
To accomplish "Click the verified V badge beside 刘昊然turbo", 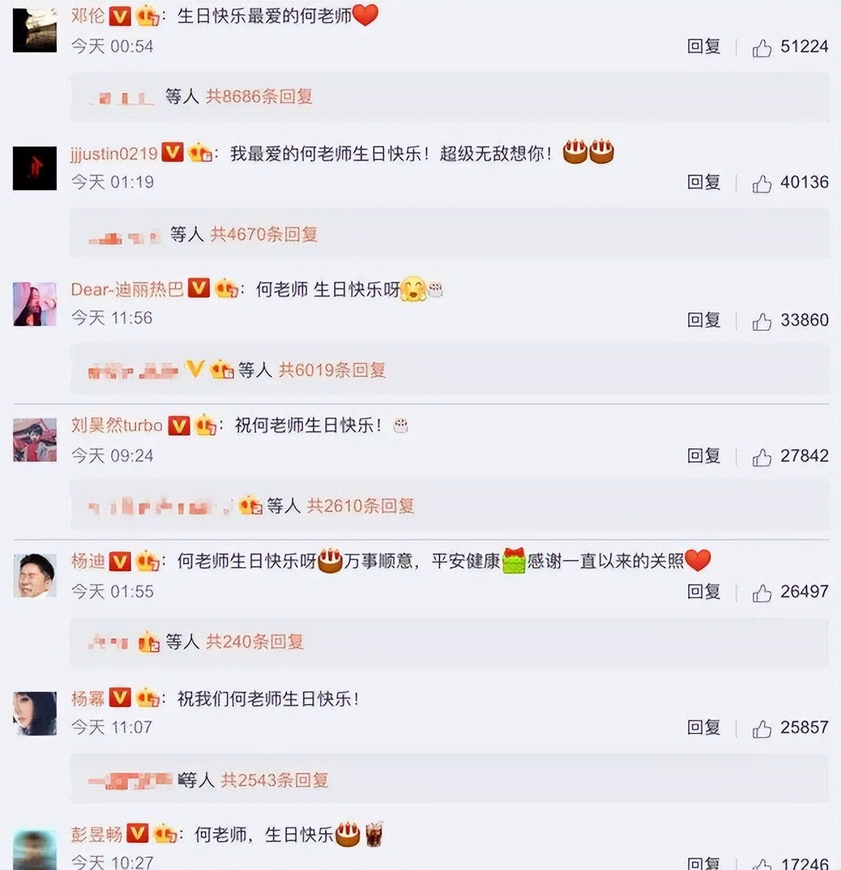I will 179,426.
